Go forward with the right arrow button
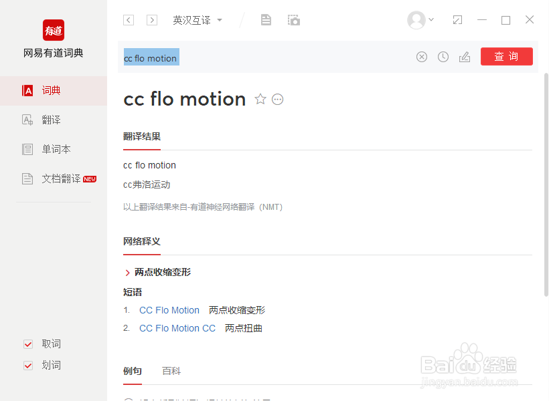Screen dimensions: 549x401 151,20
